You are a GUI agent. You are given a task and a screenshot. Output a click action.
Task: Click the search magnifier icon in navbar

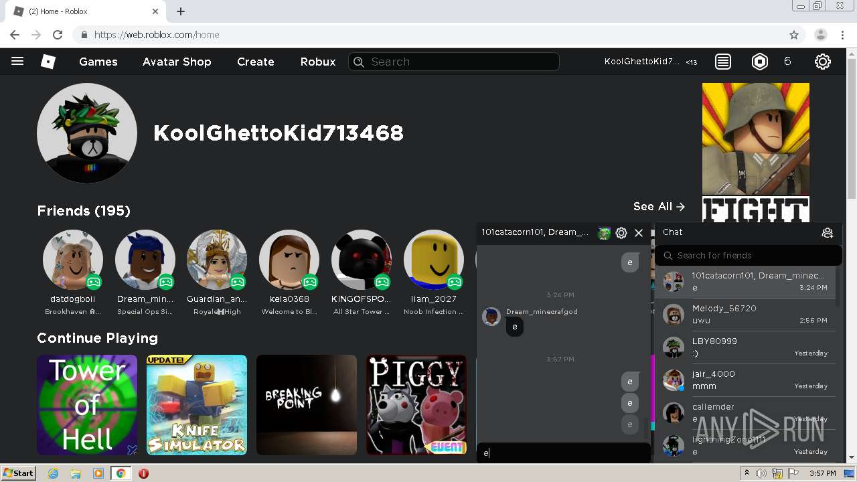click(x=359, y=62)
